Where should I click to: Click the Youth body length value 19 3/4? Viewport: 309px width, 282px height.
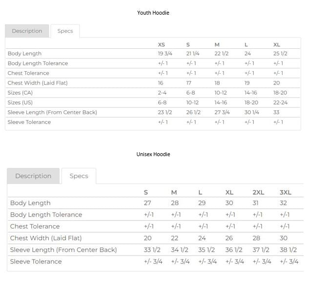point(165,54)
